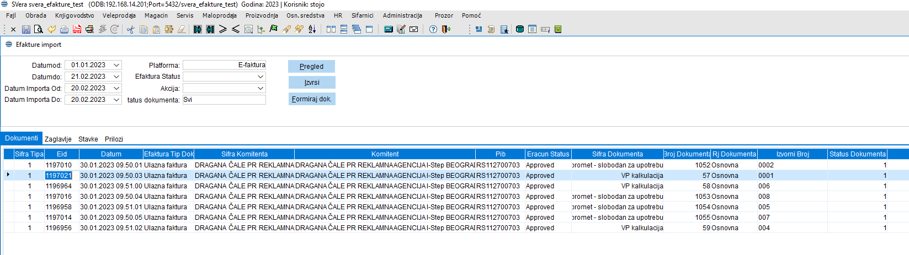Click the exit door icon
The image size is (909, 255).
click(x=446, y=29)
